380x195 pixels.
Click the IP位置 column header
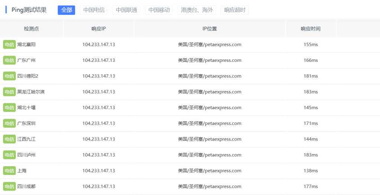[x=210, y=29]
